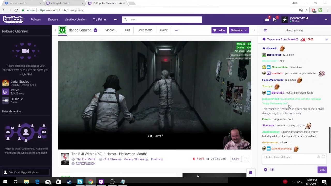Click verified badge next to dance Gaming
Image resolution: width=331 pixels, height=186 pixels.
[95, 30]
